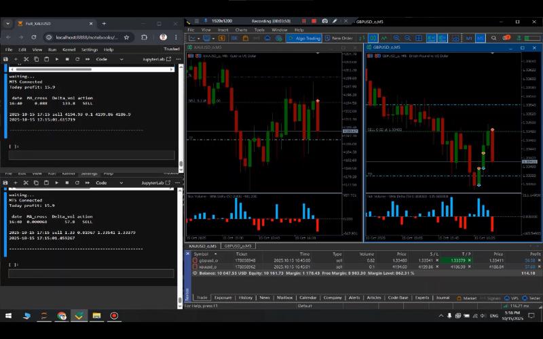The height and width of the screenshot is (339, 543).
Task: Take a snapshot with the recorder camera icon
Action: point(325,21)
